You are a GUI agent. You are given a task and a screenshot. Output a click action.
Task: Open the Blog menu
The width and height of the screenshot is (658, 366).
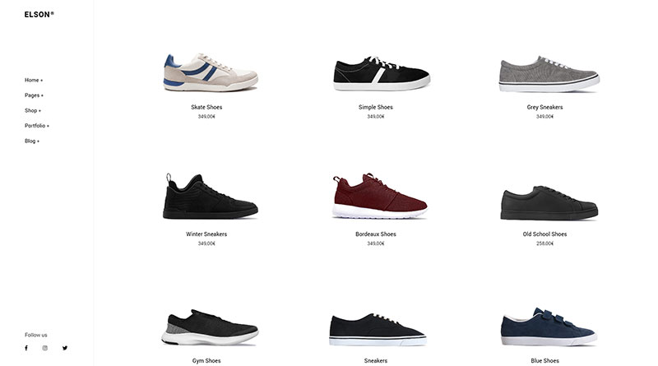click(32, 141)
